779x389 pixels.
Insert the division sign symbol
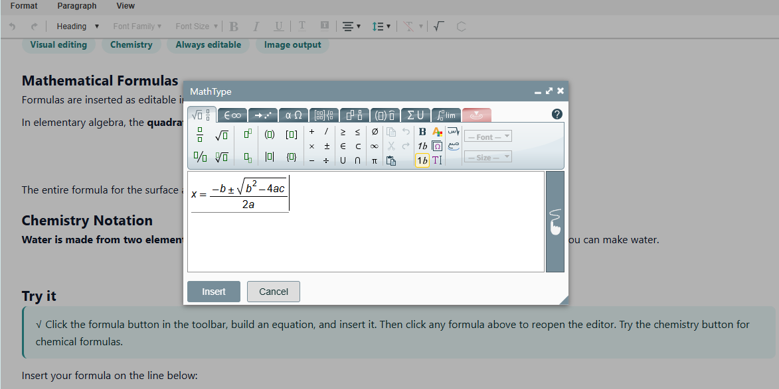326,160
